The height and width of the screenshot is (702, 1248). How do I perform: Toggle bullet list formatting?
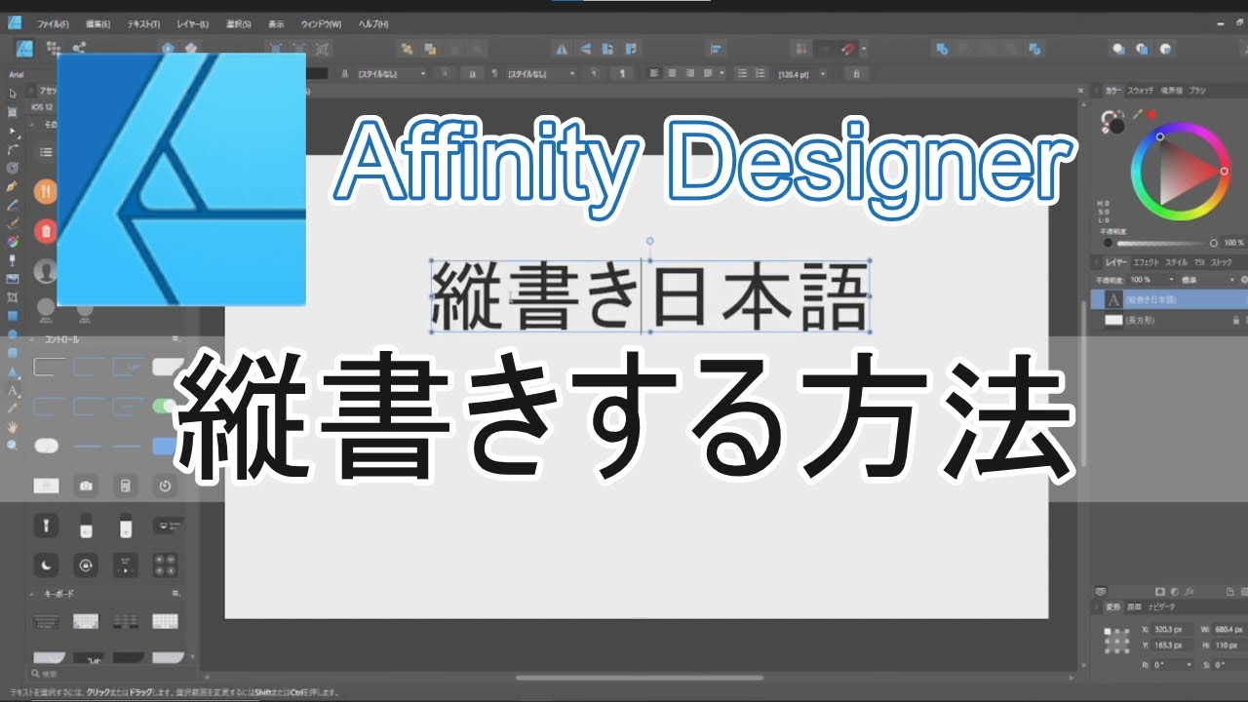[742, 73]
